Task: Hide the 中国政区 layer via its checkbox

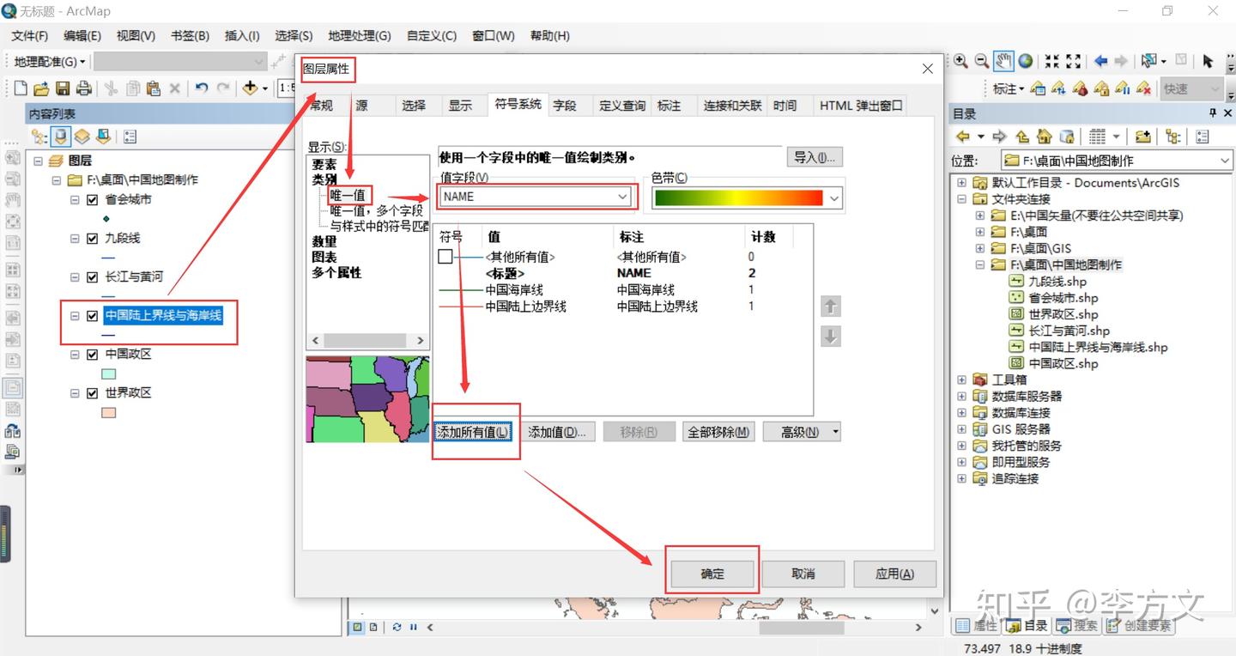Action: 91,354
